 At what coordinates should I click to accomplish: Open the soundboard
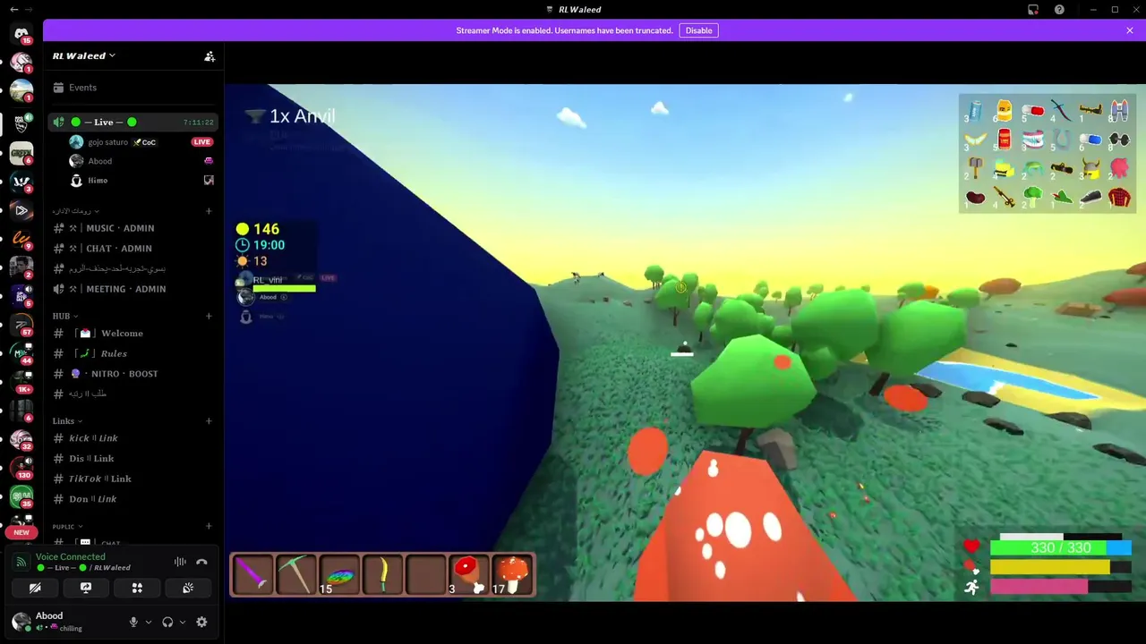(188, 588)
